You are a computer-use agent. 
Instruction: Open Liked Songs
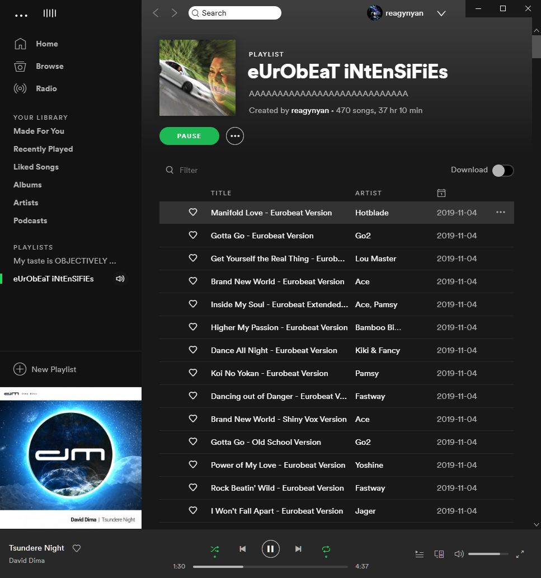click(x=36, y=167)
